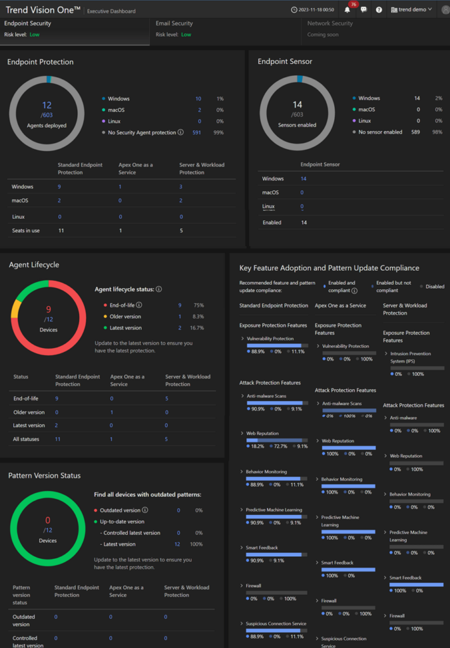Image resolution: width=450 pixels, height=648 pixels.
Task: Click the Web Reputation 18.2% compliance bar
Action: pyautogui.click(x=277, y=440)
